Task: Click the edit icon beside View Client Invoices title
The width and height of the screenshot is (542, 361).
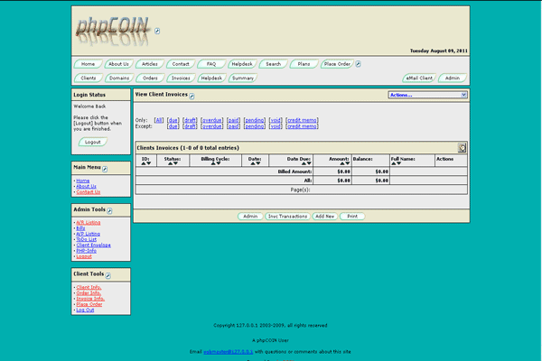Action: pos(192,96)
